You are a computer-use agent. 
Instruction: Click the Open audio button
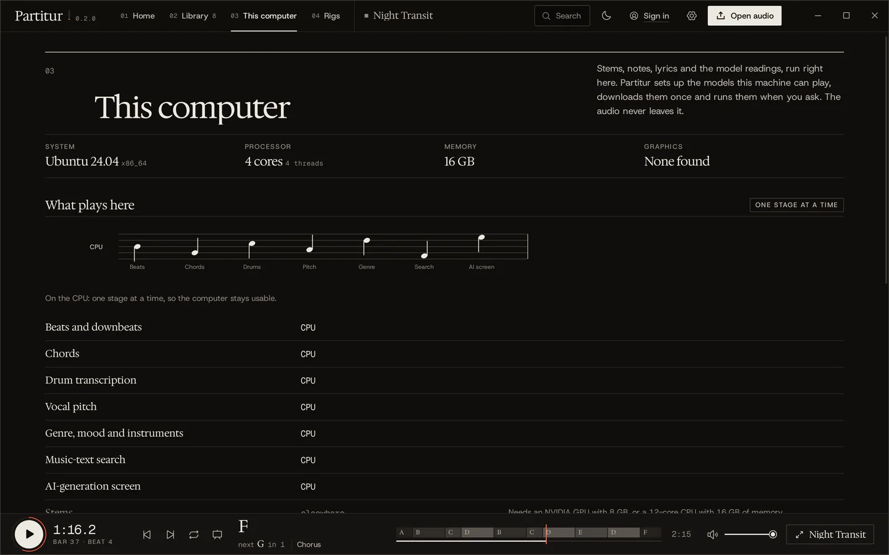coord(745,16)
